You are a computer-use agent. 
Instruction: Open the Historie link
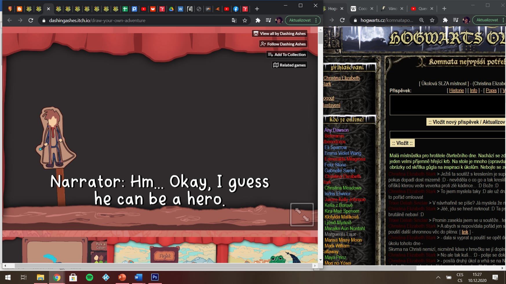click(x=456, y=90)
